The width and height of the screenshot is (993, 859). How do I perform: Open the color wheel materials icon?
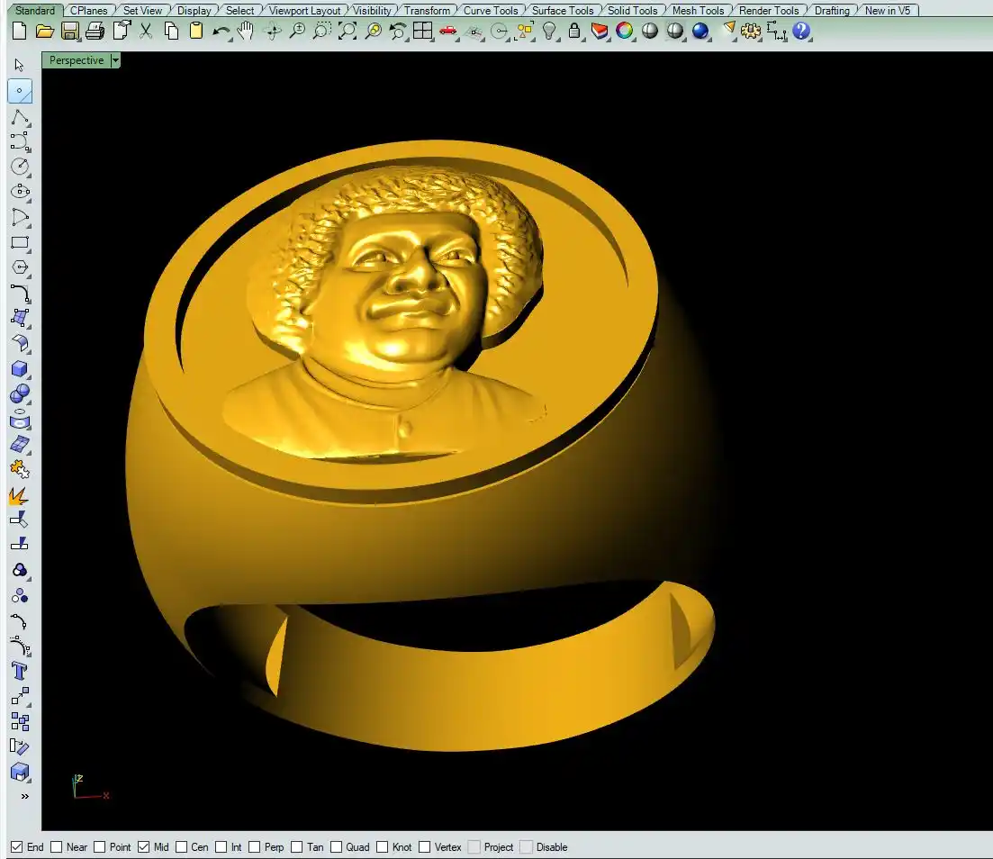[x=625, y=32]
